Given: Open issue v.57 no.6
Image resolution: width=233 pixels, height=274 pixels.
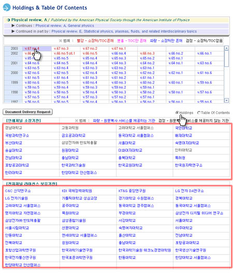Looking at the screenshot, I should (205, 92).
